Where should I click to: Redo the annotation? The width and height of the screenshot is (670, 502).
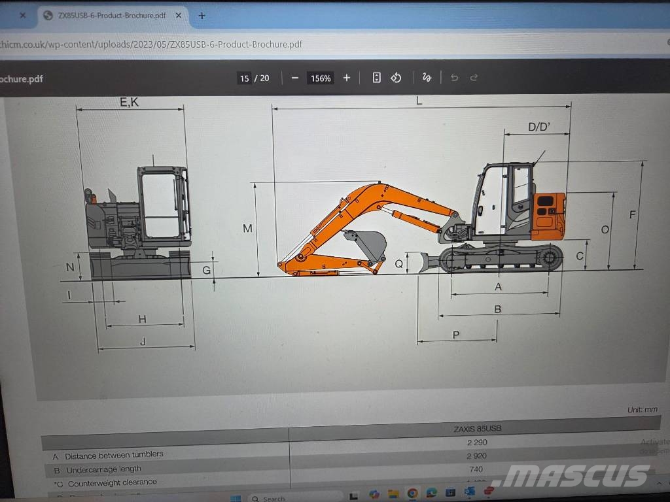click(474, 78)
